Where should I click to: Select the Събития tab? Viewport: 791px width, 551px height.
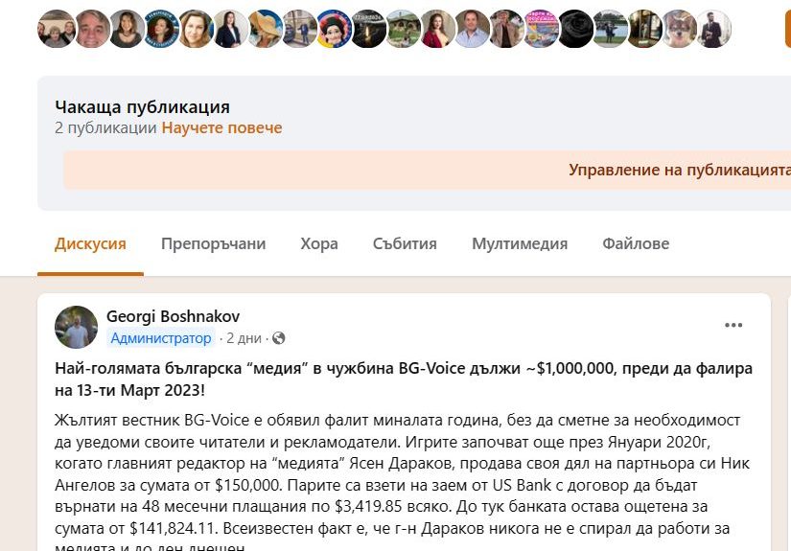pyautogui.click(x=405, y=243)
